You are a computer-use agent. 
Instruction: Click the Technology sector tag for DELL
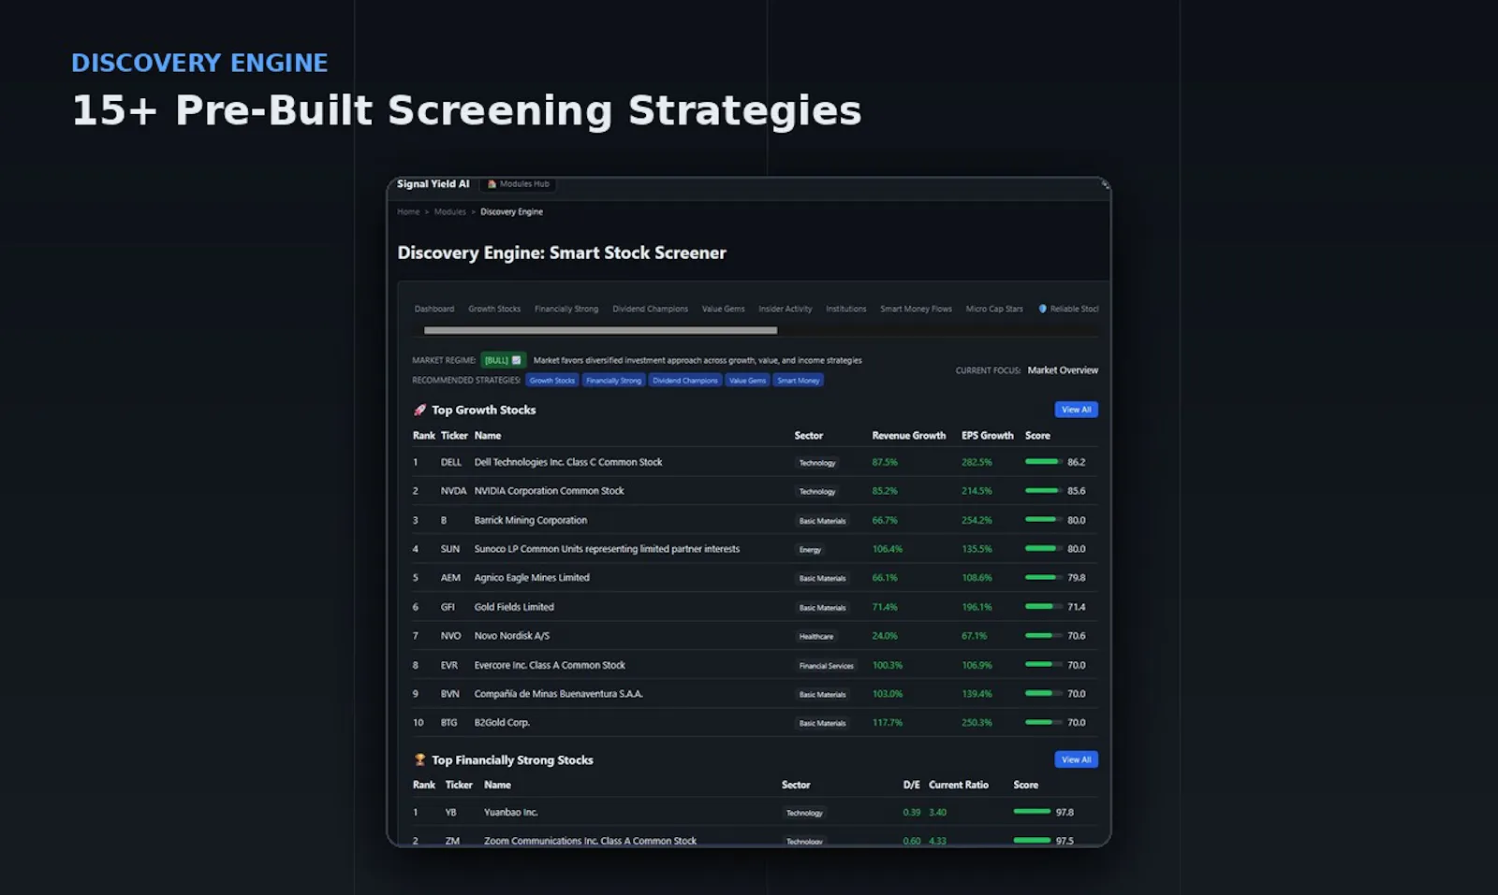coord(817,463)
